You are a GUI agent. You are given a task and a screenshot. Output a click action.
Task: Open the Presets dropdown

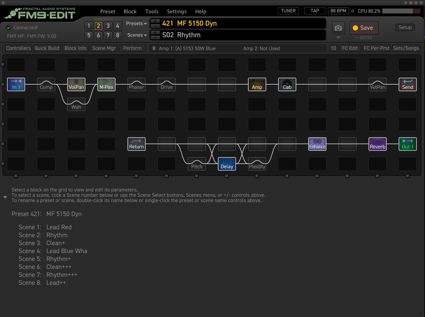tap(136, 24)
